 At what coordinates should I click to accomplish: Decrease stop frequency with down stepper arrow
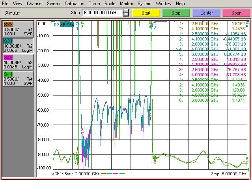pyautogui.click(x=126, y=15)
